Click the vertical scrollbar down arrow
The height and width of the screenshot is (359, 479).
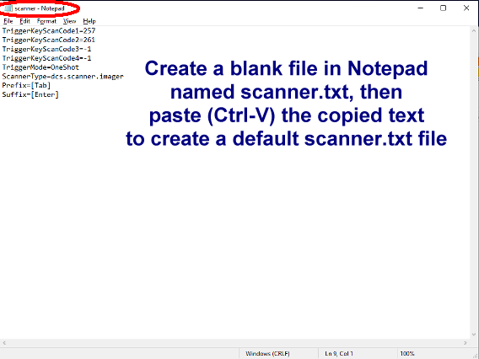(474, 335)
